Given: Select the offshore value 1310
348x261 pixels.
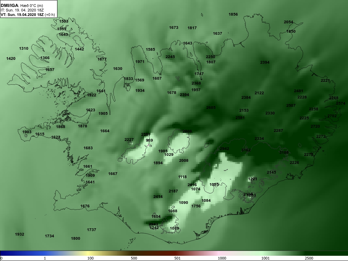Looking at the screenshot, I should point(24,48).
